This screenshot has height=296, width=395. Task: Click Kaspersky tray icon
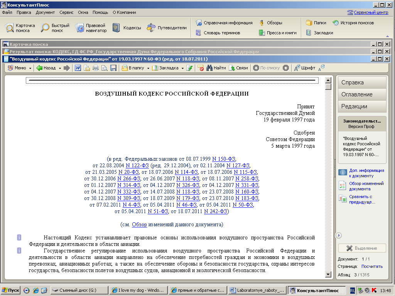click(374, 291)
